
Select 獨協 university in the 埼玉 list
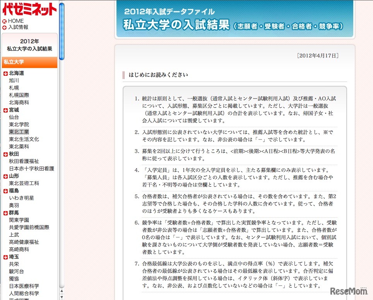click(x=14, y=279)
